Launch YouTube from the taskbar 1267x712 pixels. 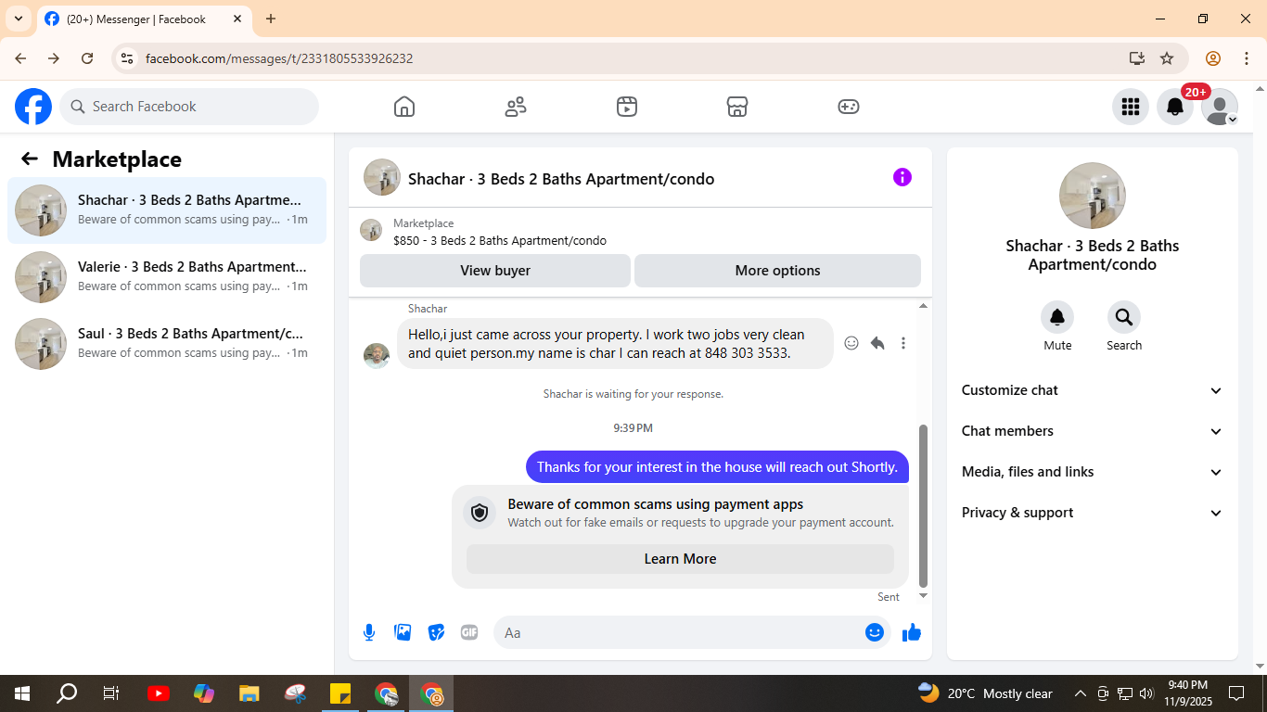coord(159,693)
